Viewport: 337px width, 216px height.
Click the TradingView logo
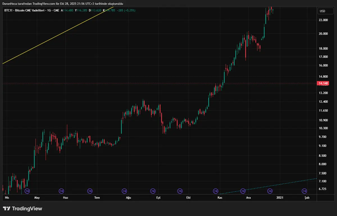[x=22, y=209]
